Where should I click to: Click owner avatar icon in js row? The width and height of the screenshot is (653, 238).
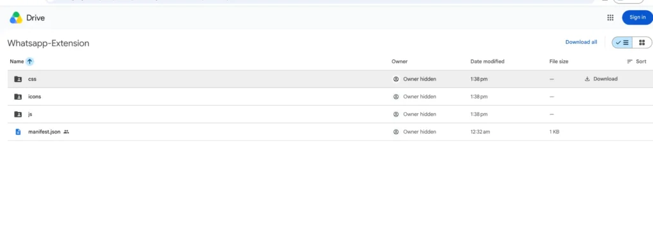pyautogui.click(x=396, y=114)
